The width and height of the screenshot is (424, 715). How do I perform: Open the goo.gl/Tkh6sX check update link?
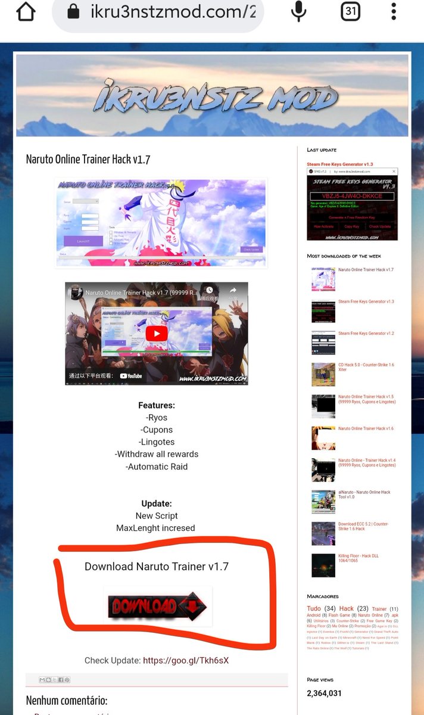[186, 660]
